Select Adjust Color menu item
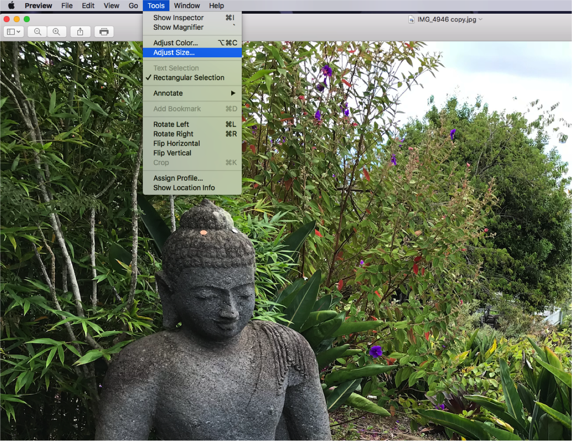572x441 pixels. (175, 43)
